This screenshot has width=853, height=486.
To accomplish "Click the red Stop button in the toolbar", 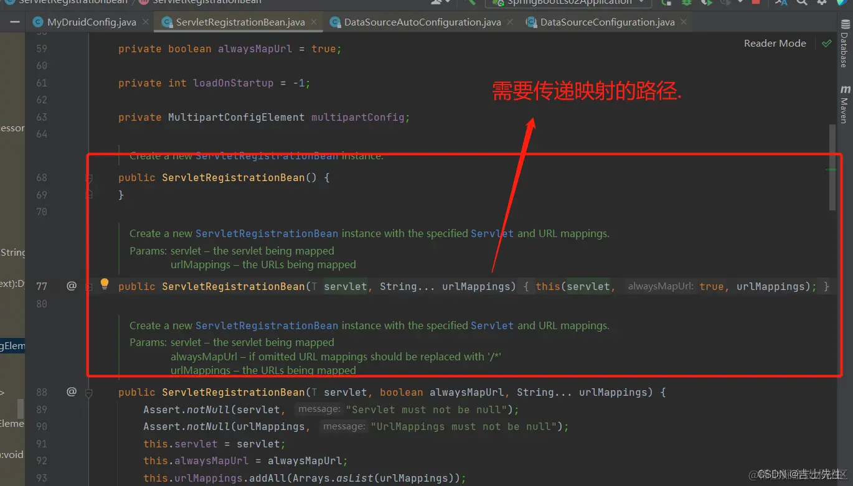I will point(756,2).
